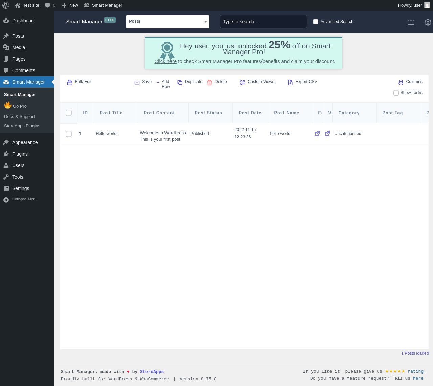433x386 pixels.
Task: Click the 'Click here' discount link
Action: click(x=165, y=61)
